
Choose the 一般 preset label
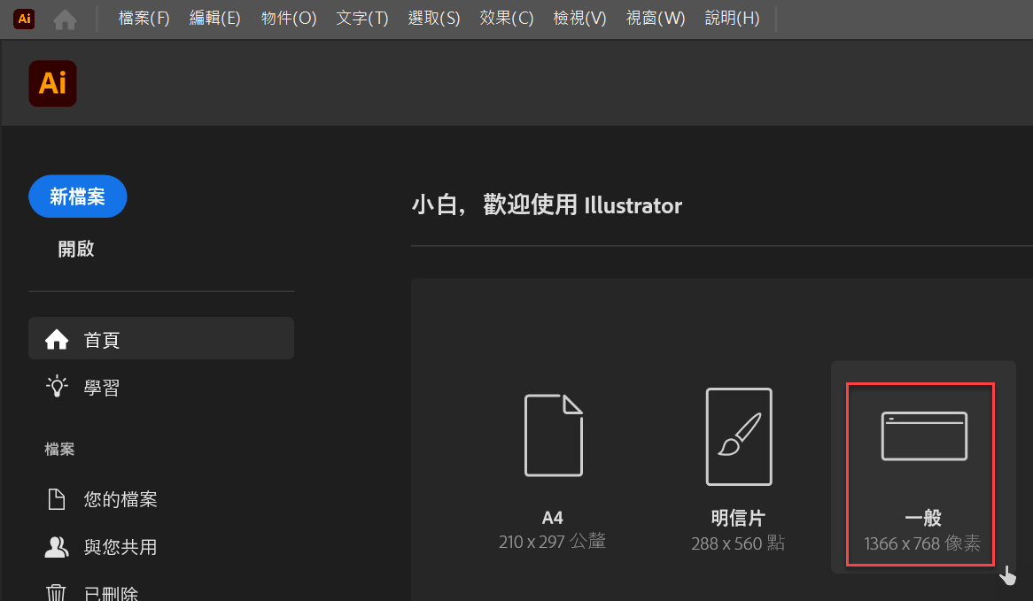click(x=923, y=518)
